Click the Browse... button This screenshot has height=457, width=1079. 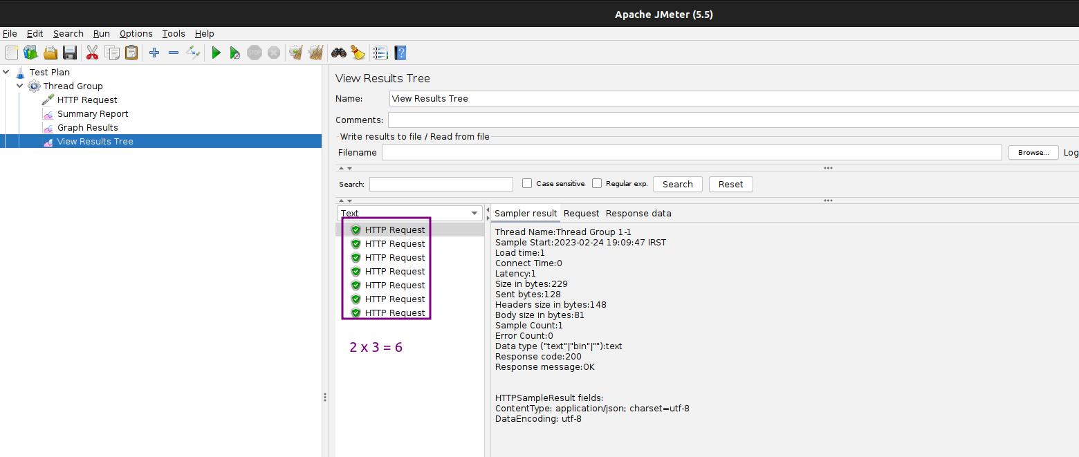[x=1033, y=152]
